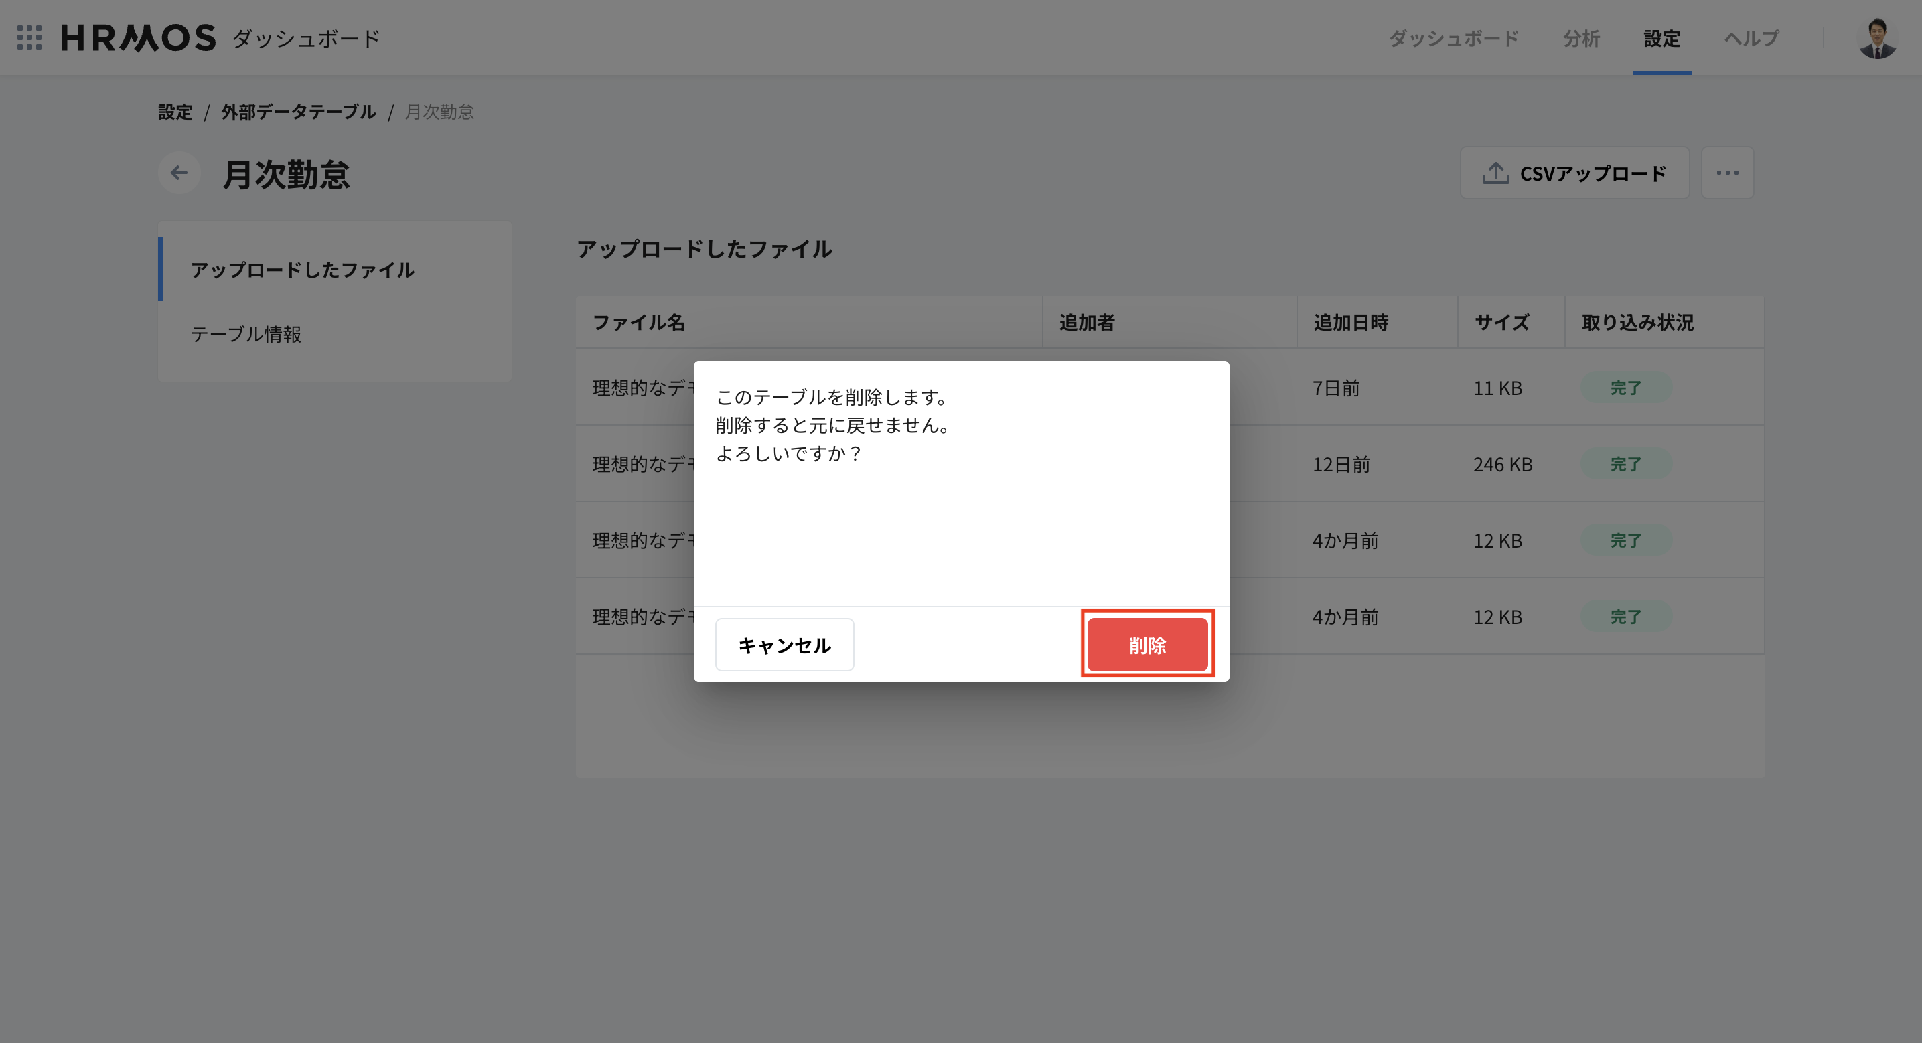Viewport: 1922px width, 1043px height.
Task: Open the user profile avatar
Action: tap(1878, 38)
